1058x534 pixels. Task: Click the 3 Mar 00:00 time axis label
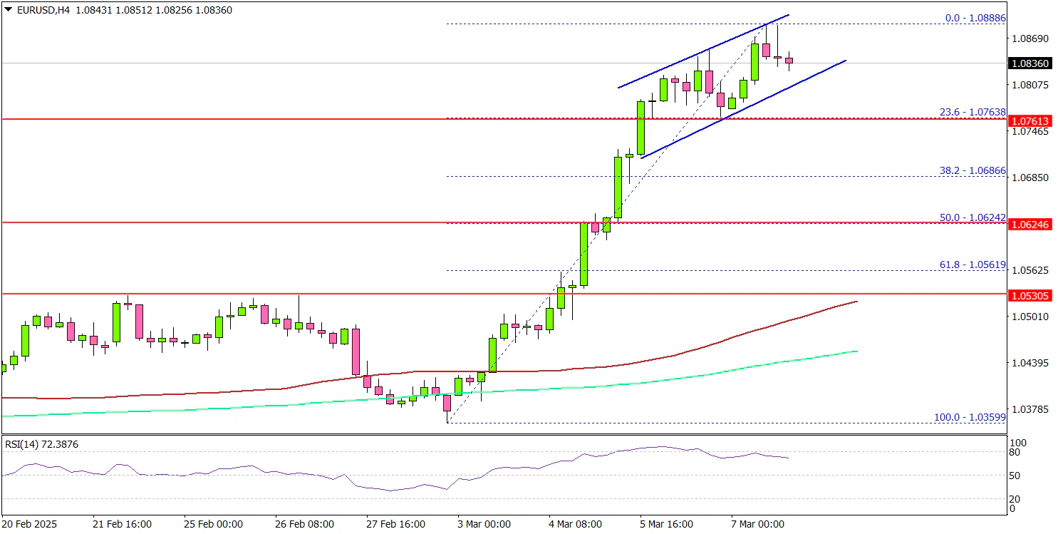pyautogui.click(x=484, y=524)
